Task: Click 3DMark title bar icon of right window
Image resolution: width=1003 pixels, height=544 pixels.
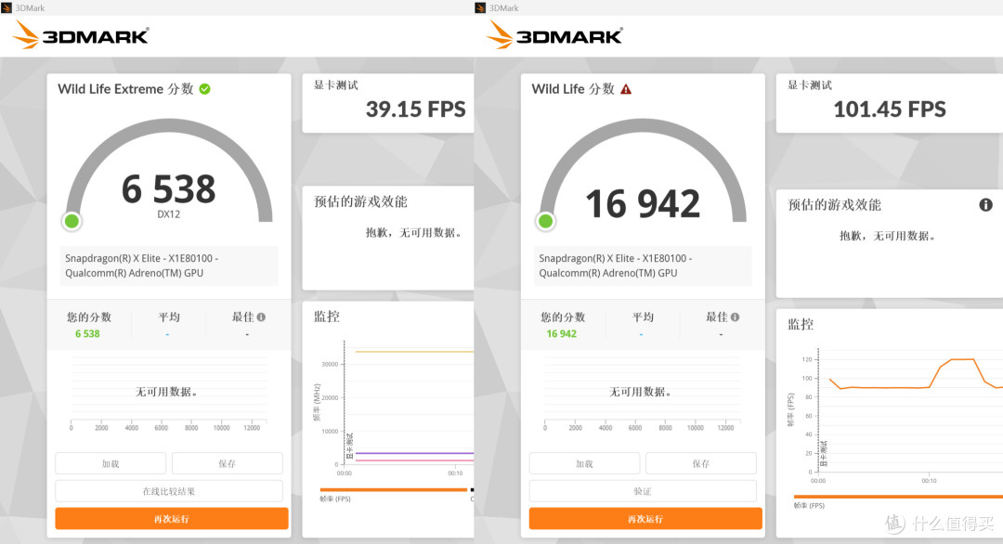Action: (480, 7)
